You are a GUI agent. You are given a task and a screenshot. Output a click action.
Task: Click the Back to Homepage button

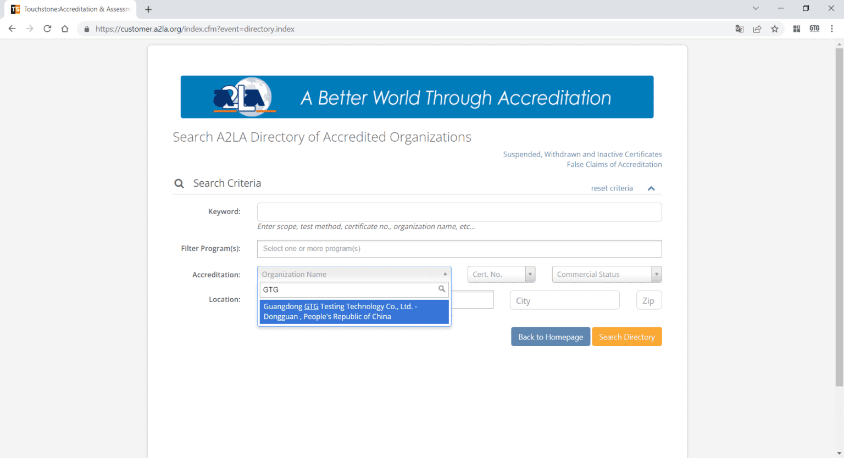pyautogui.click(x=550, y=336)
